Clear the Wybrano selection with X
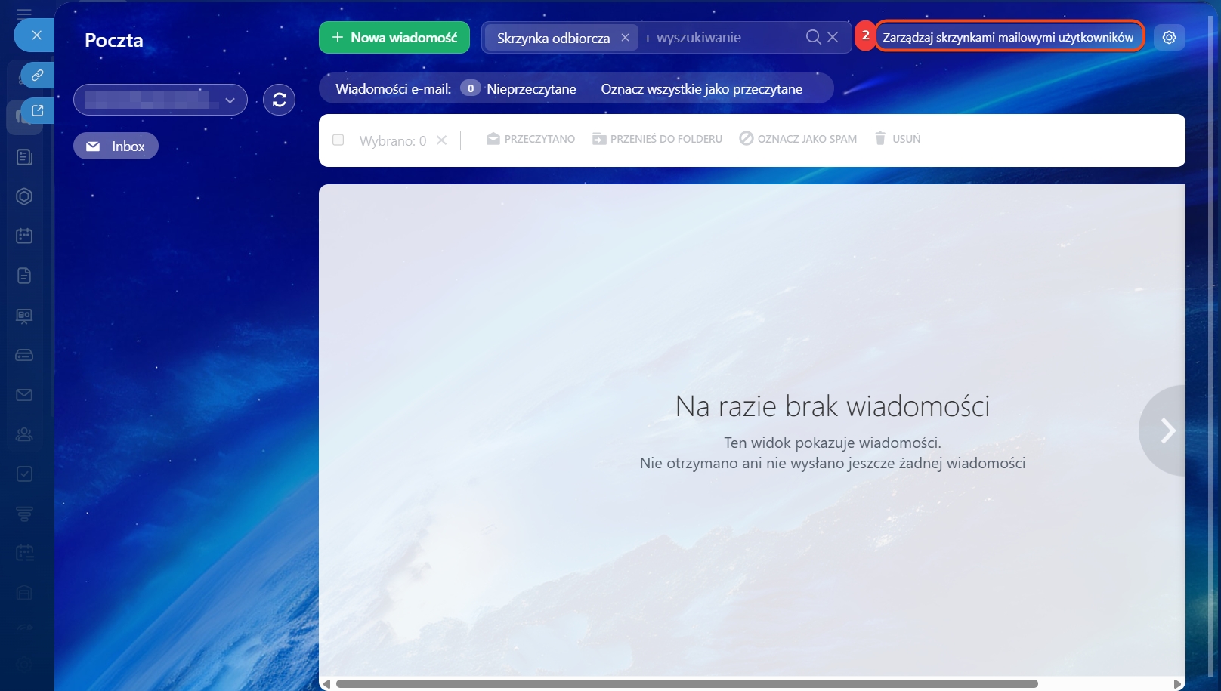 click(x=442, y=140)
